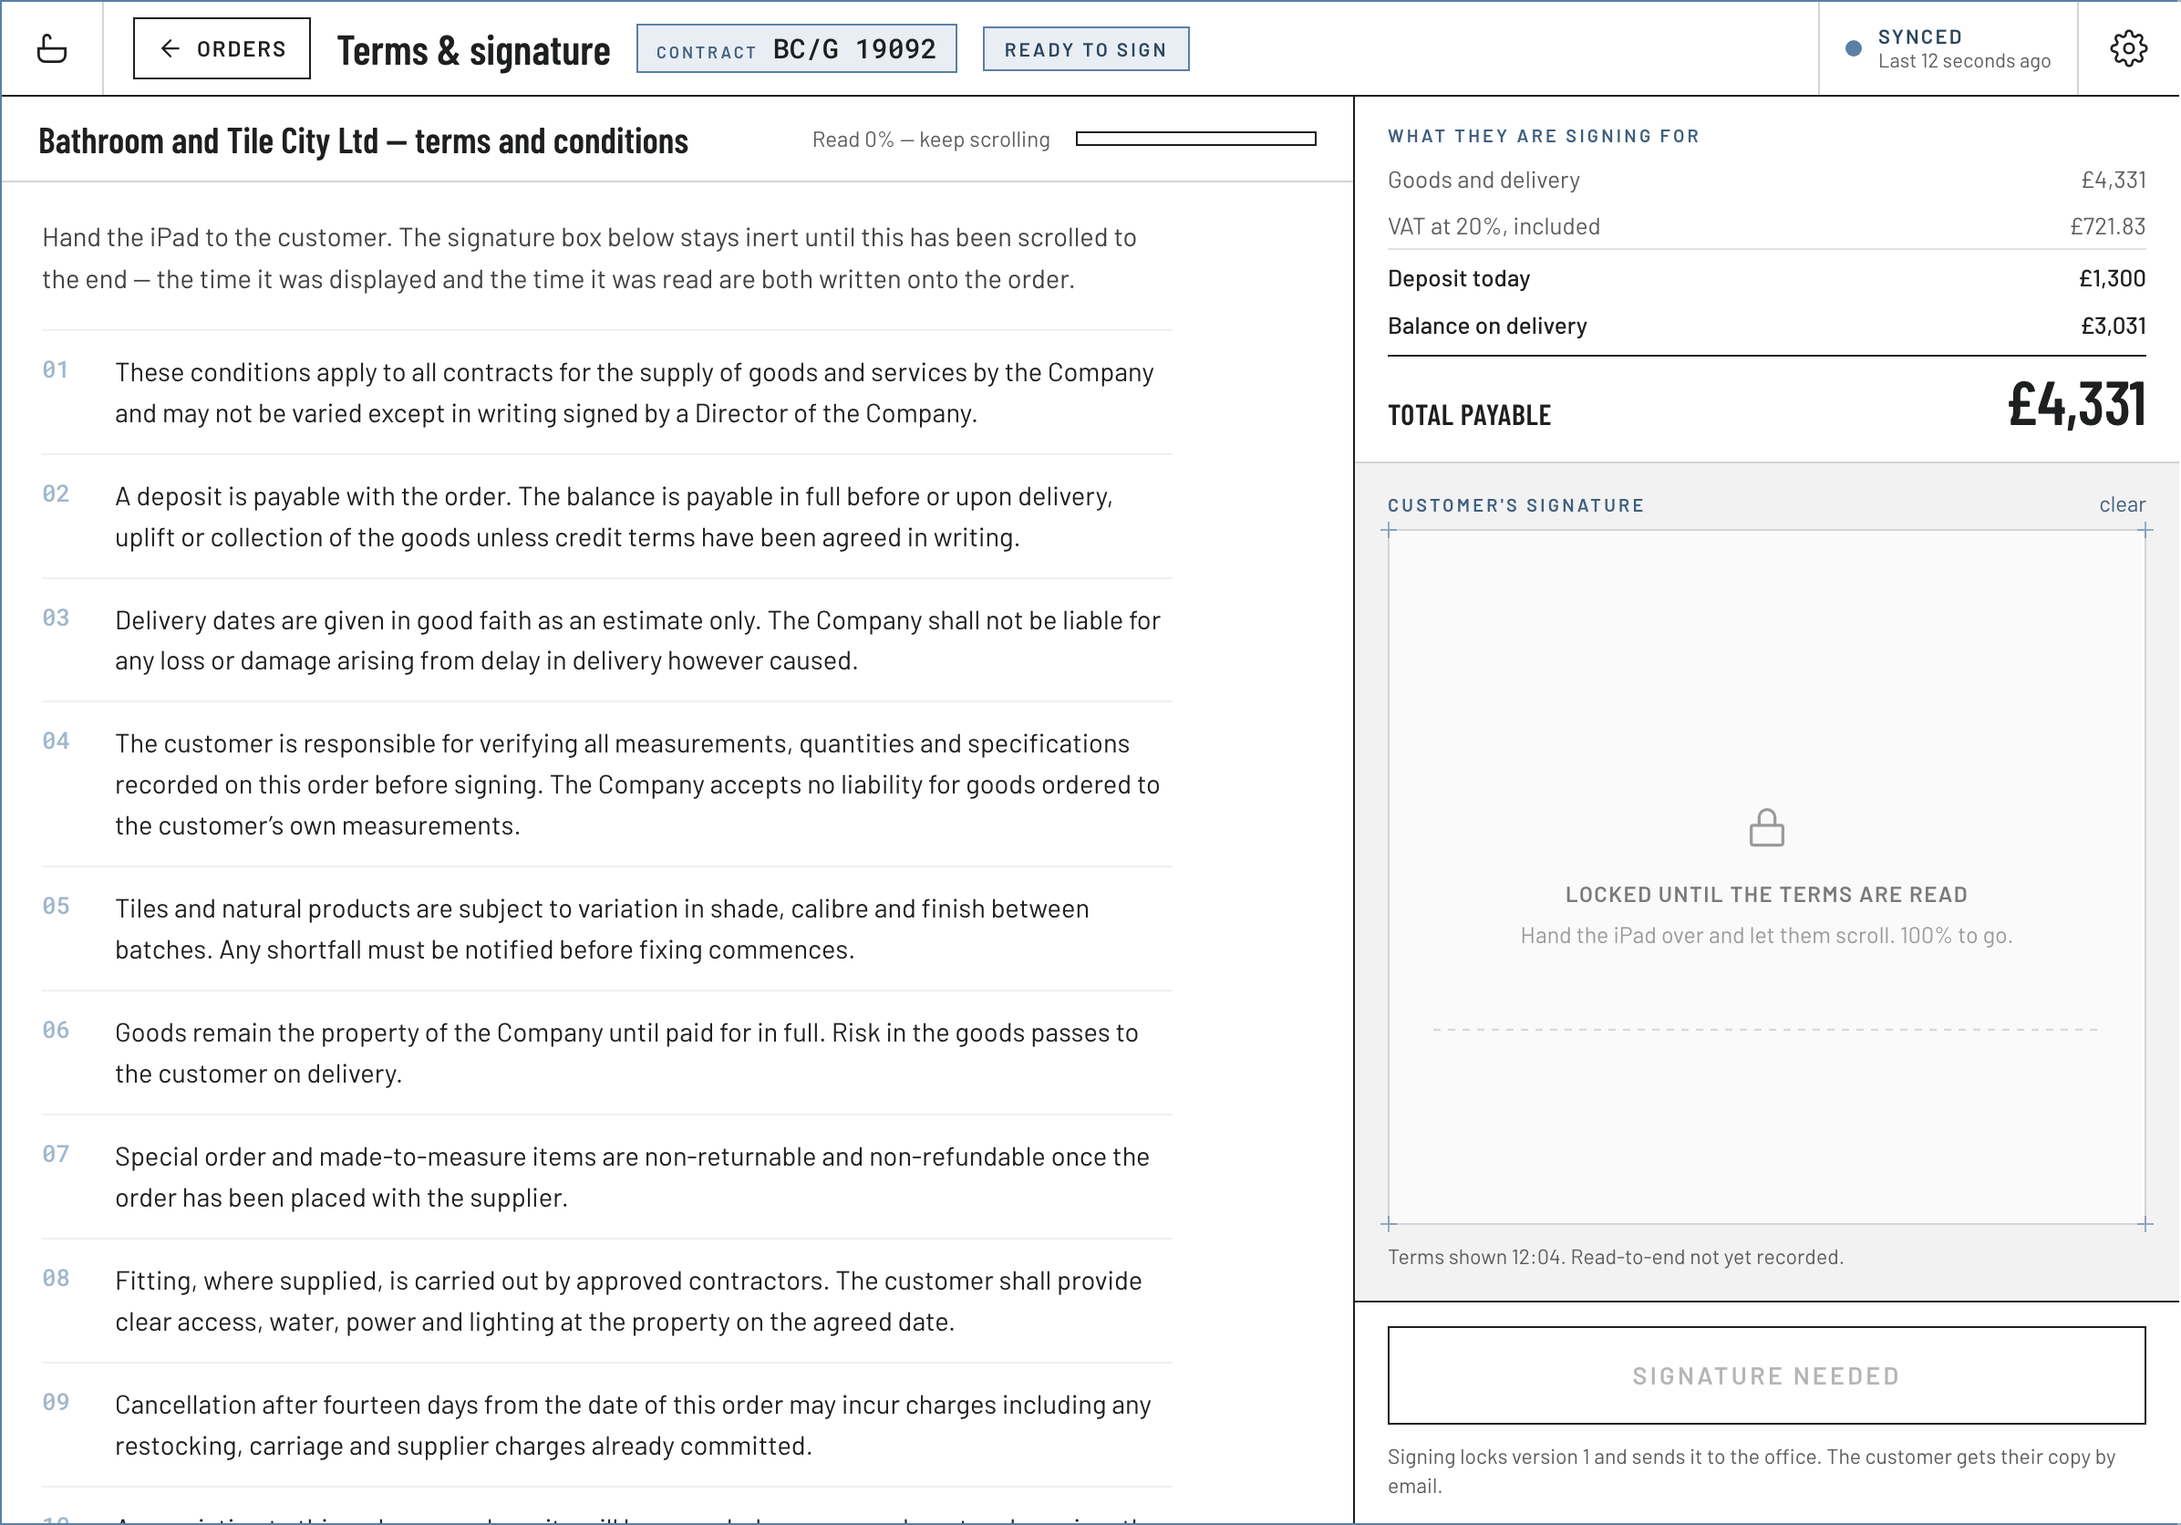Click the VAT at 20% included row

point(1767,226)
